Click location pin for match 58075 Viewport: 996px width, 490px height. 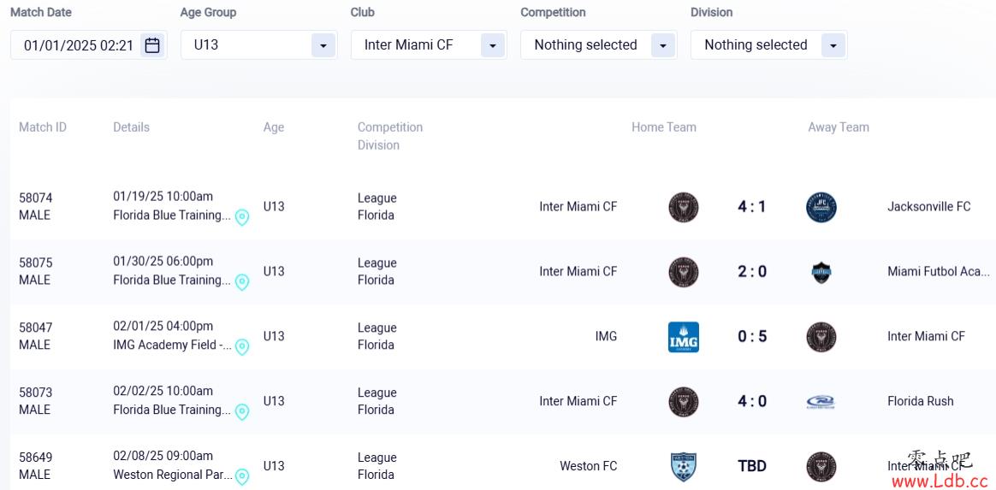click(x=242, y=282)
